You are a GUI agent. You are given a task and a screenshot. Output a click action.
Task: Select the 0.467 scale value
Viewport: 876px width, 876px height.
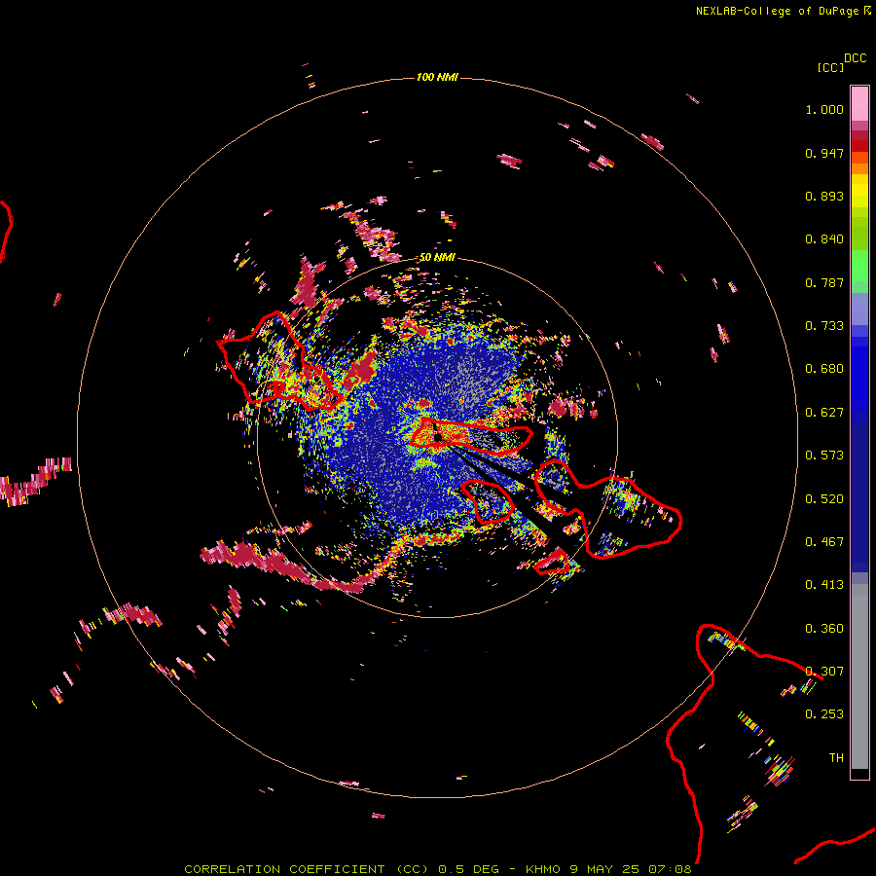click(824, 542)
